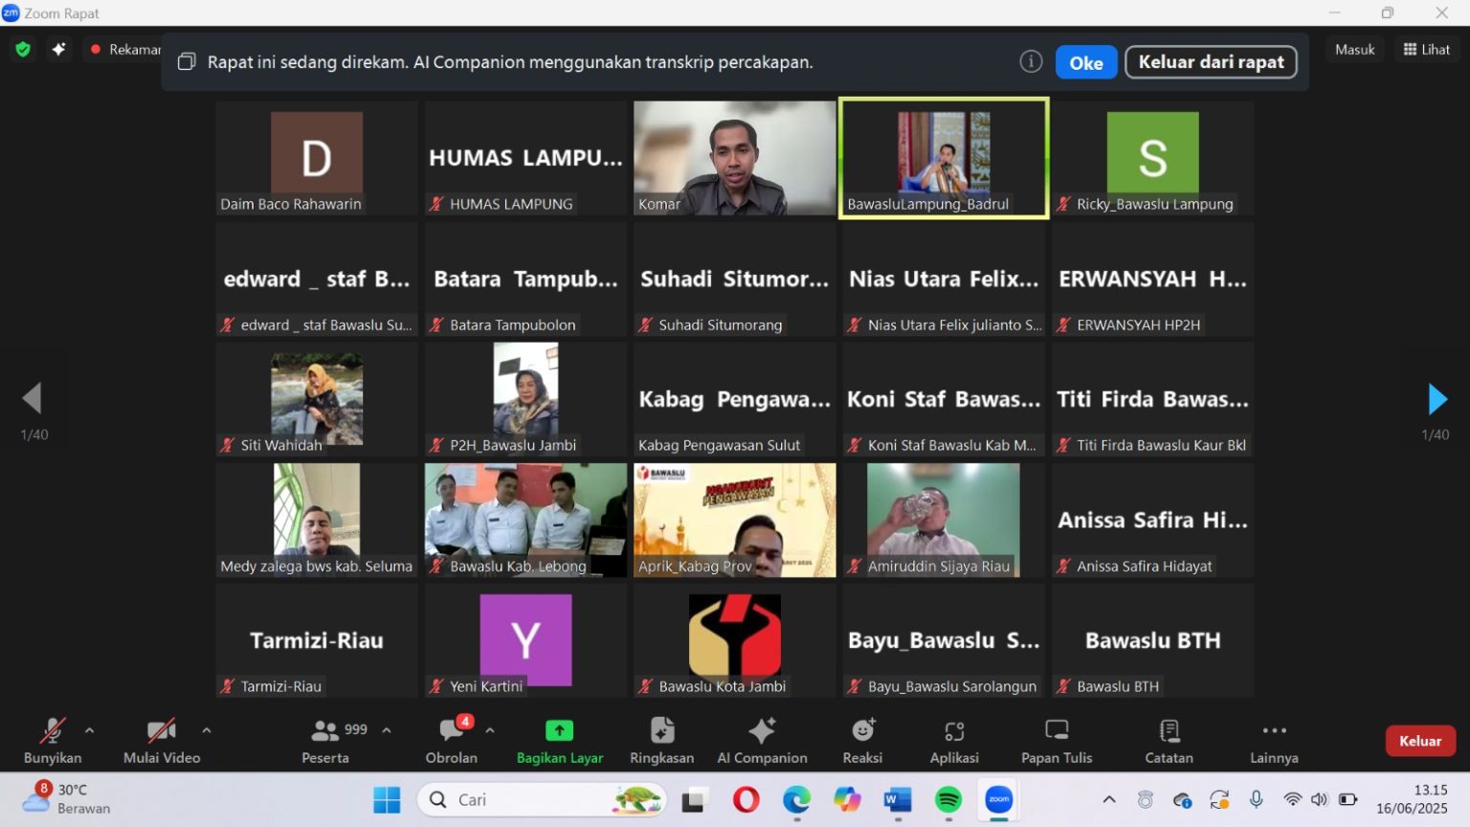Expand video options arrow beside Mulai Video
1470x827 pixels.
coord(207,730)
